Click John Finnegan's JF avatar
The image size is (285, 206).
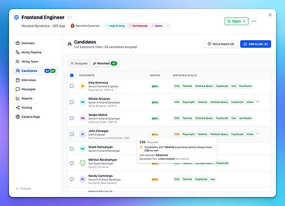(83, 134)
